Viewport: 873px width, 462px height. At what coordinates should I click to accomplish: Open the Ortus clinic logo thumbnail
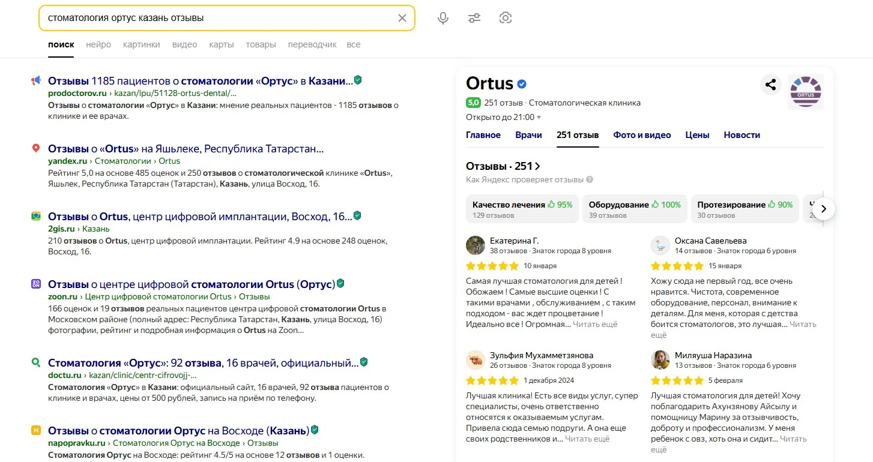(x=805, y=92)
